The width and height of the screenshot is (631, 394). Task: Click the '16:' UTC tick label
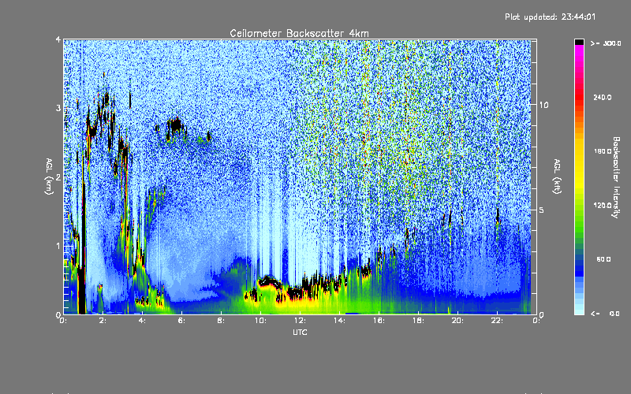[x=379, y=321]
